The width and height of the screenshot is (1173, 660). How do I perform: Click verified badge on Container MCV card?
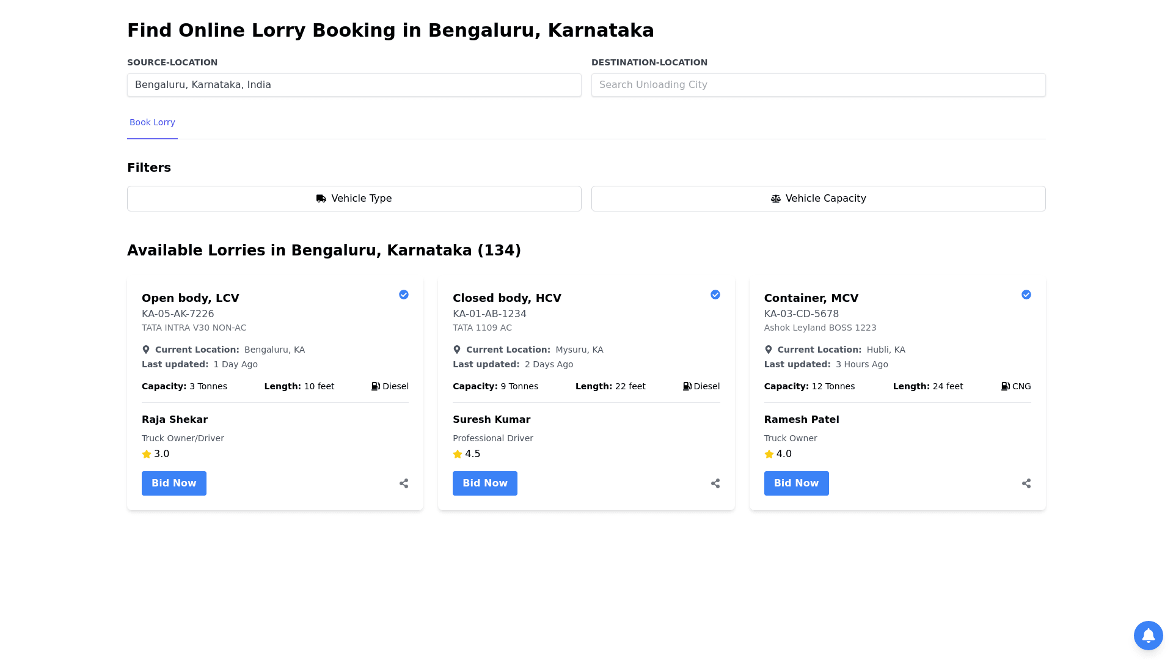coord(1026,295)
